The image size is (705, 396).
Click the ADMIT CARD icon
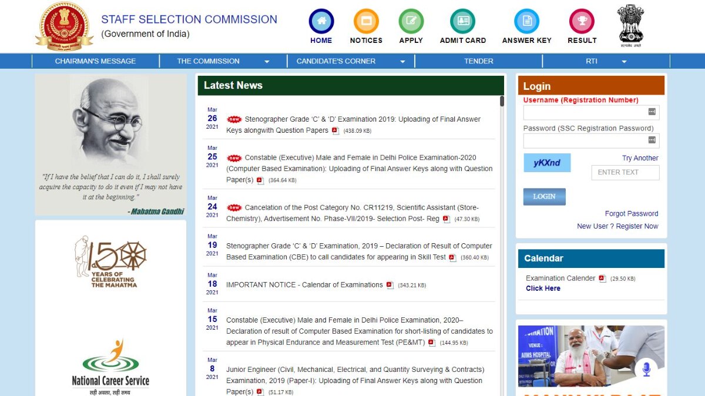coord(462,21)
